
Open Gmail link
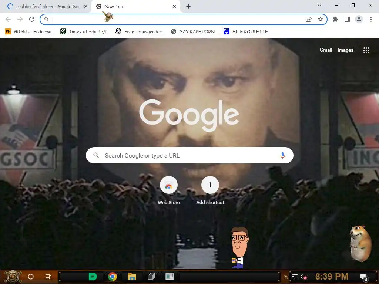click(x=326, y=50)
